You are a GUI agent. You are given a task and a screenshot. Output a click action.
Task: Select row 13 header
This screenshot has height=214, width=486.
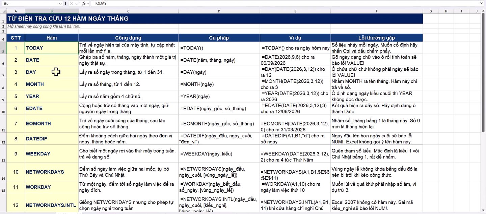[x=3, y=154]
